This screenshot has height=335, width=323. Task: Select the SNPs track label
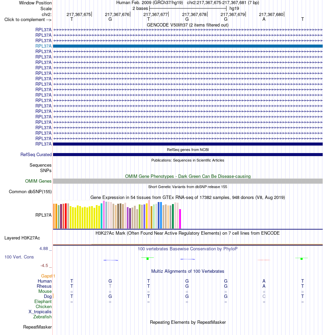click(46, 170)
